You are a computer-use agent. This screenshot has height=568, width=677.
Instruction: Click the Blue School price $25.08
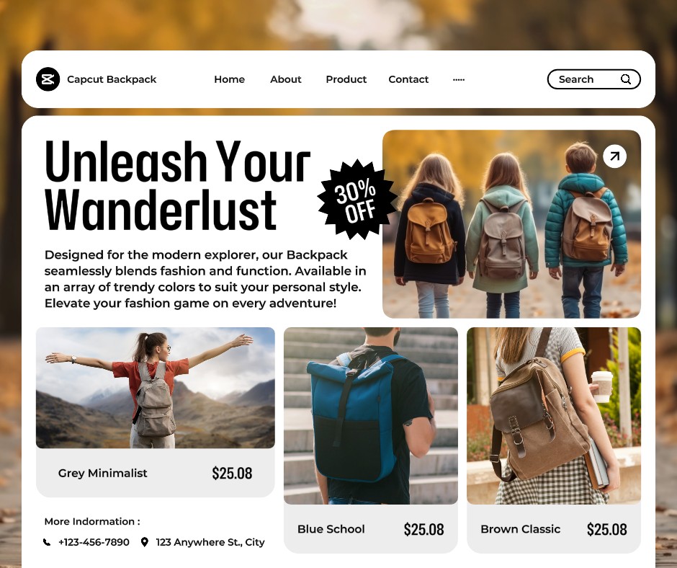click(424, 529)
